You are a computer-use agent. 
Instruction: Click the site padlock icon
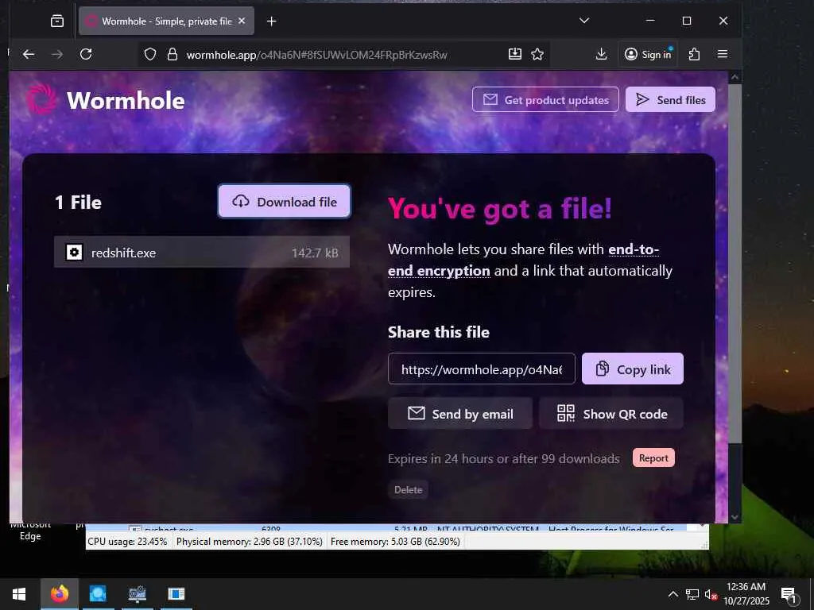coord(172,55)
